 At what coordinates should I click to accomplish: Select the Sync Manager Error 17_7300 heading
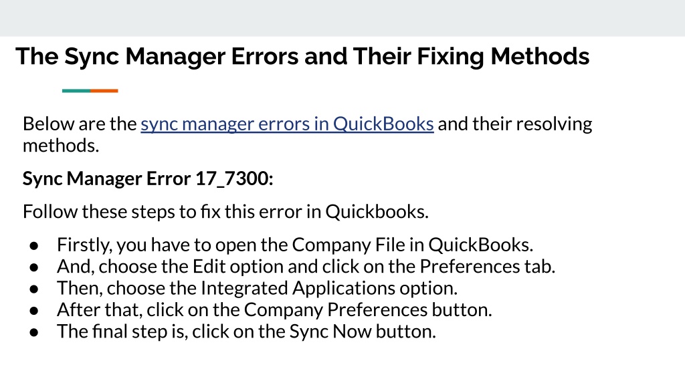(x=148, y=178)
